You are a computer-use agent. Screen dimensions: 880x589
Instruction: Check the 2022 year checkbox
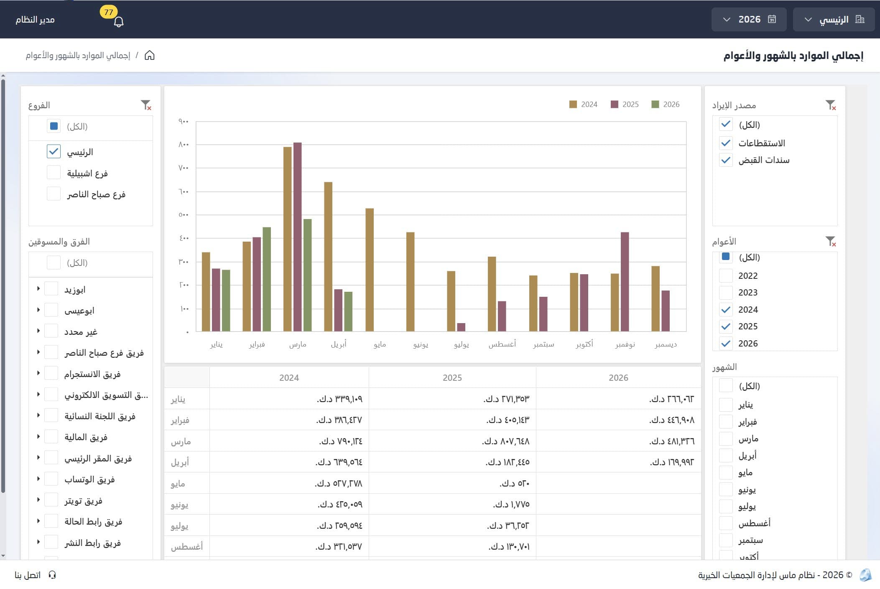coord(726,275)
